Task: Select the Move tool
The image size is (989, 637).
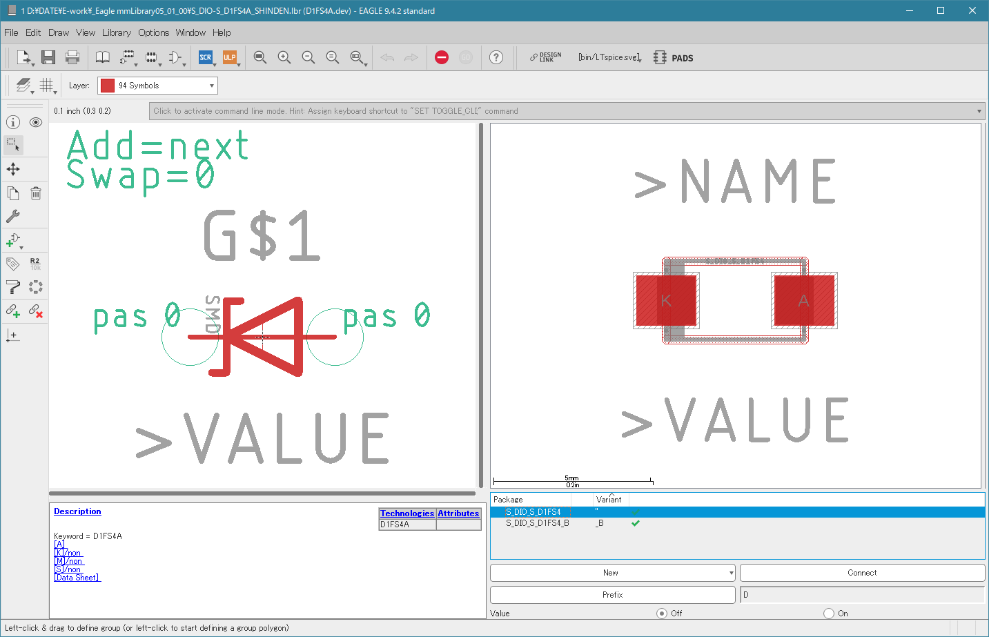Action: coord(13,169)
